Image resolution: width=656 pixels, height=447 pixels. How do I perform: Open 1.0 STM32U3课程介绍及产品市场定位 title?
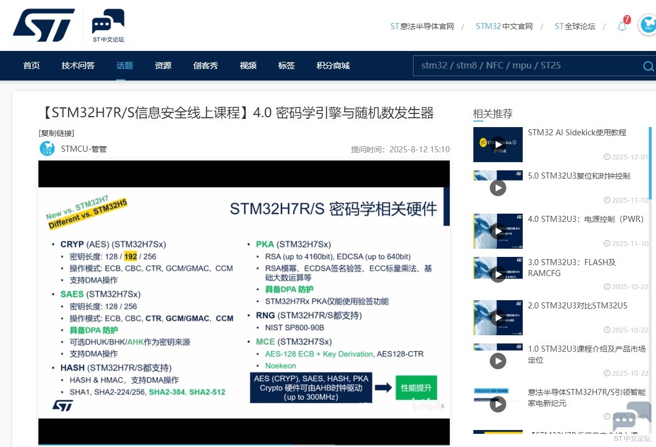click(586, 354)
